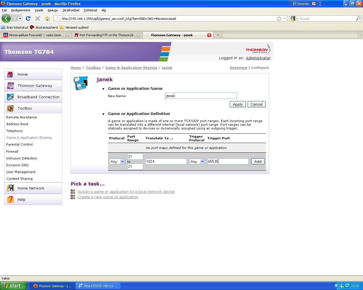This screenshot has width=363, height=290.
Task: Click the Trigger Port field with 65535
Action: (x=228, y=161)
